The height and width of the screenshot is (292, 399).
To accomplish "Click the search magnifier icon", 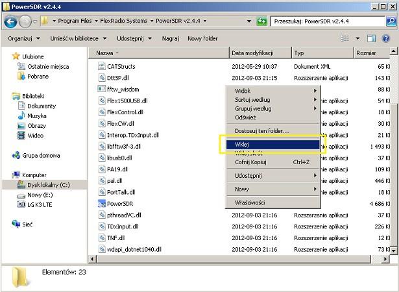I will 391,21.
